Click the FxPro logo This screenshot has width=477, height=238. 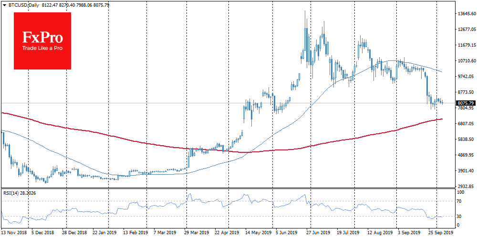click(42, 40)
